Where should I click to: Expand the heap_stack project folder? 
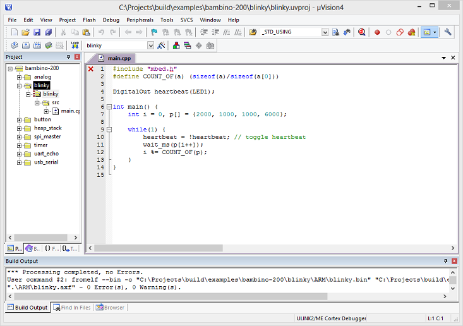tap(19, 128)
